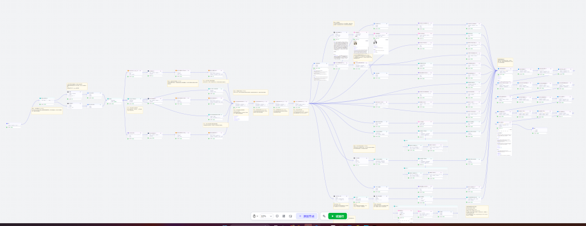Open the 22% zoom level dropdown

point(267,216)
